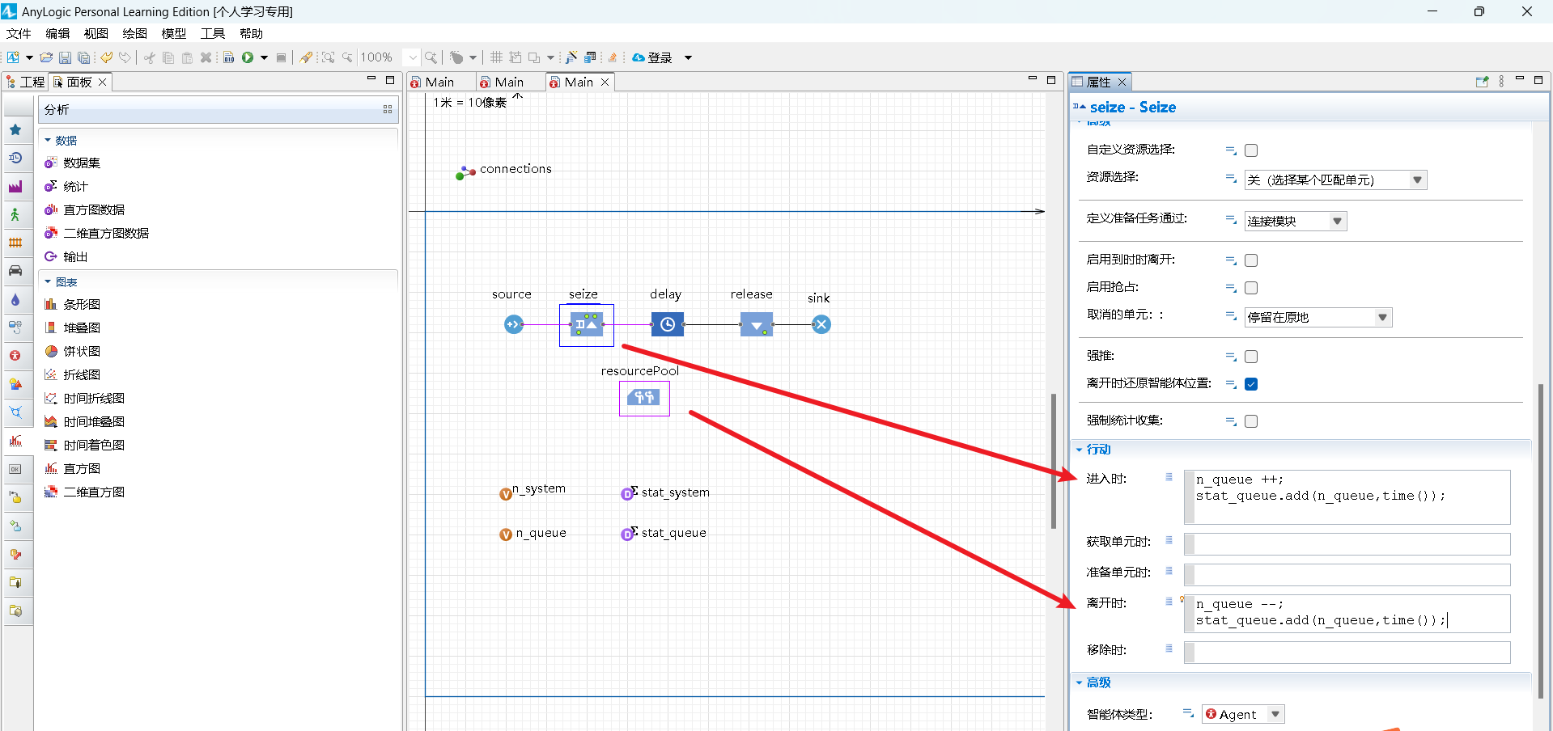This screenshot has height=731, width=1553.
Task: Open the Process Modeling Library palette icon
Action: coord(15,158)
